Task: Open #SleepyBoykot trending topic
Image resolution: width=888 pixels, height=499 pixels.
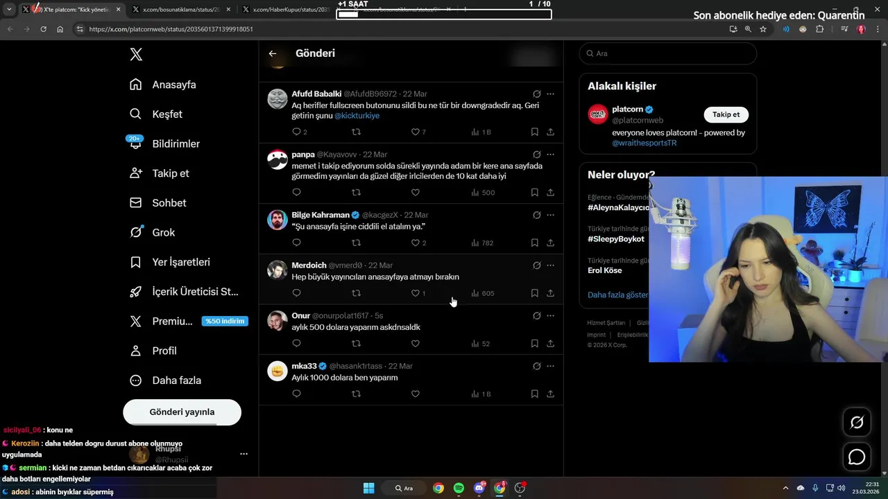Action: pos(616,239)
